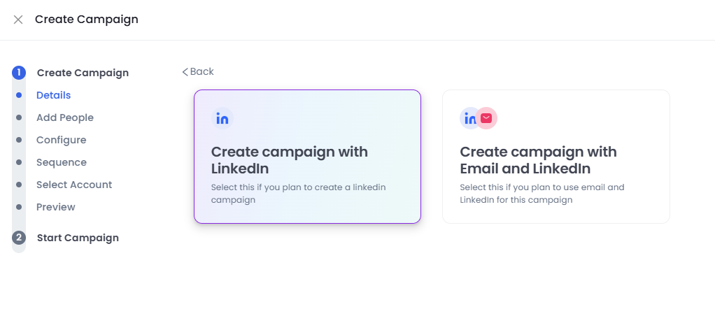Click the bullet dot beside Preview

19,207
